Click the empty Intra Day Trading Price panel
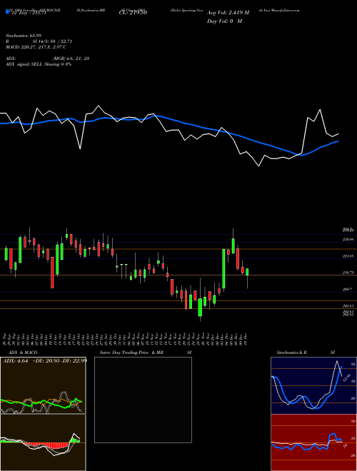 143,400
